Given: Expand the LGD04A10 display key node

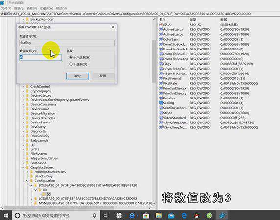Looking at the screenshot, I should pyautogui.click(x=32, y=199).
